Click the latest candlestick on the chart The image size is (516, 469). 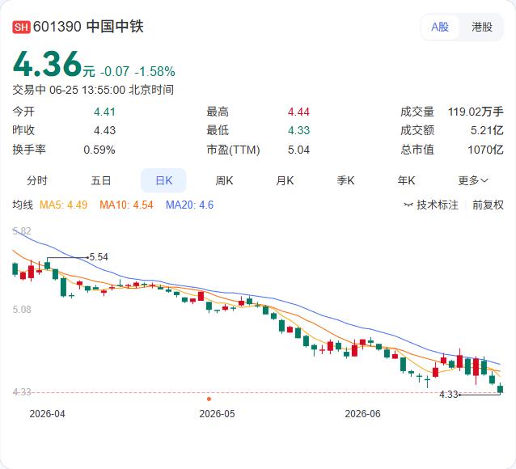(x=501, y=389)
